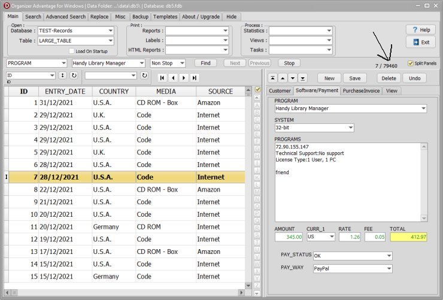Open the PurchaseInvoice tab
Viewport: 443px width, 300px height.
pyautogui.click(x=361, y=90)
